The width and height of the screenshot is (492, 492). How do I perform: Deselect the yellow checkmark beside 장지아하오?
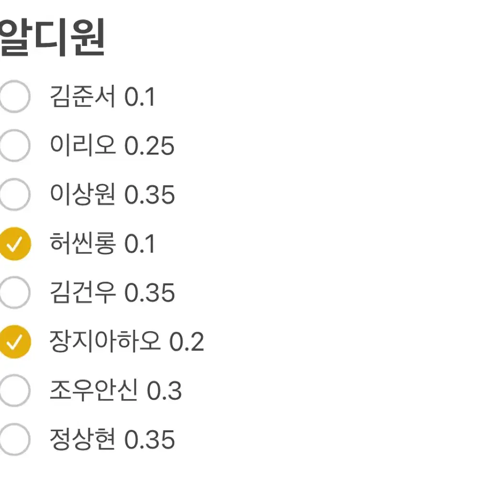tap(14, 342)
